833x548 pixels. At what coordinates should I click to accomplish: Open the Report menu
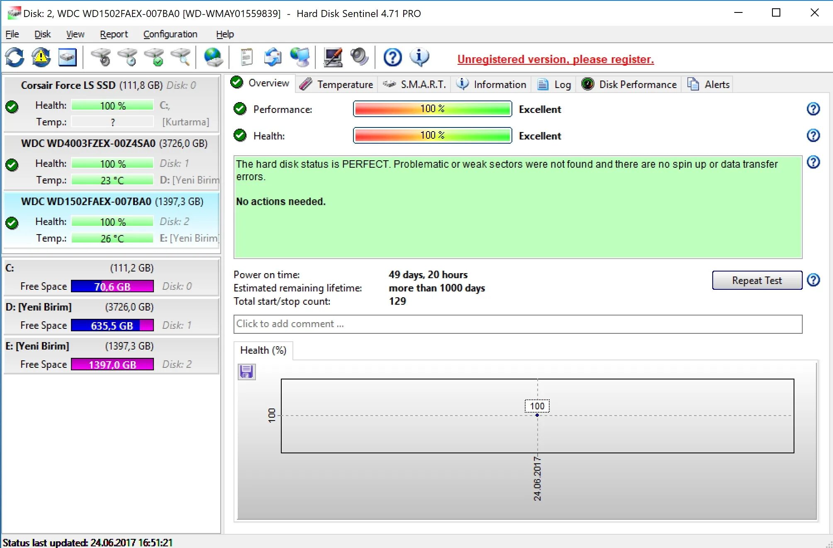tap(114, 34)
